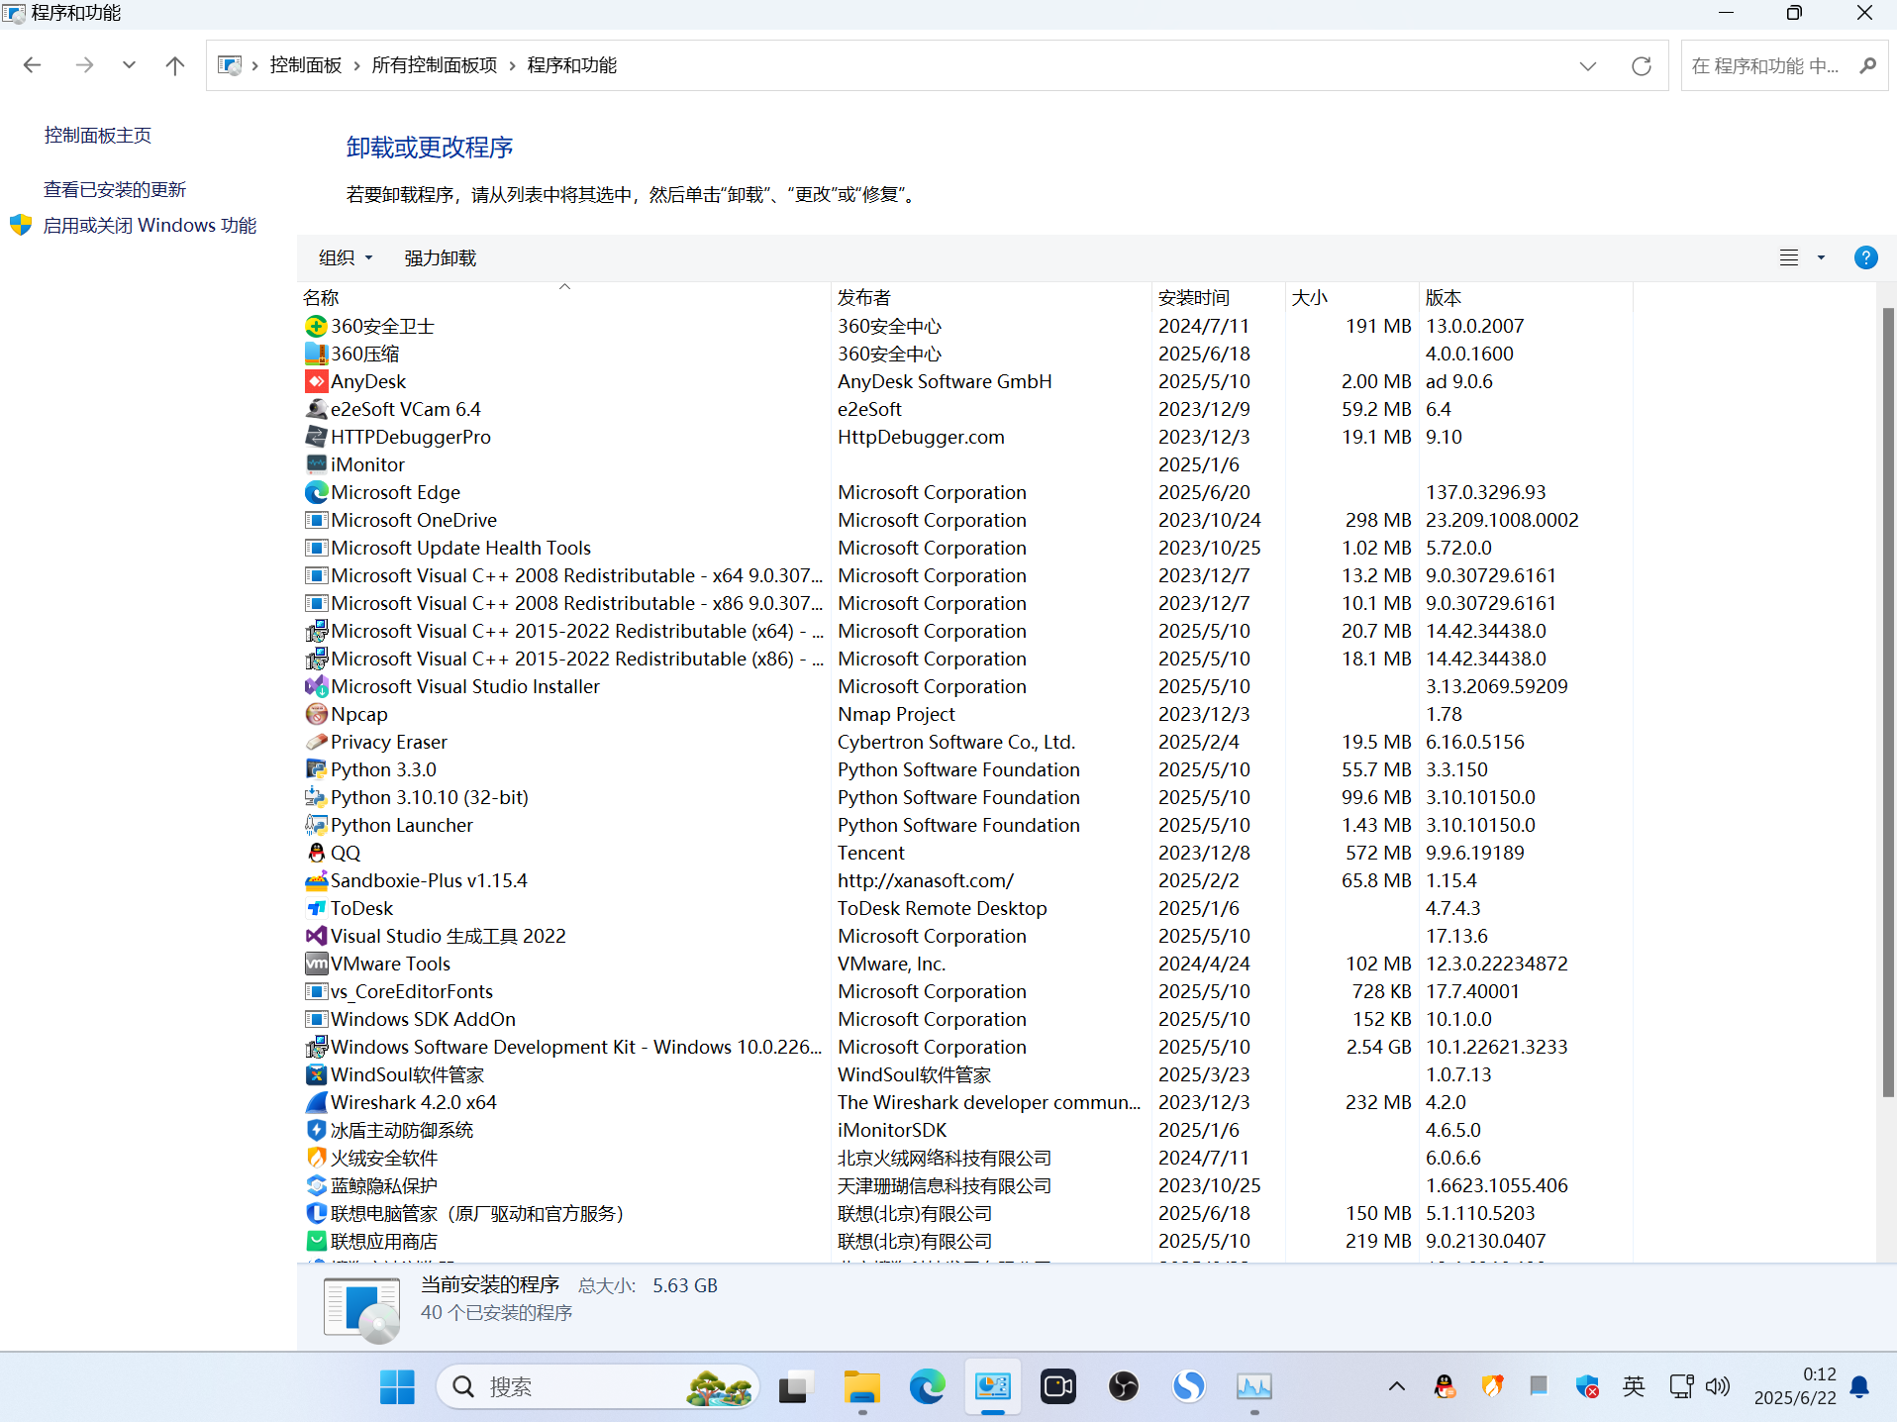Open notification bell in the taskbar

pyautogui.click(x=1860, y=1386)
